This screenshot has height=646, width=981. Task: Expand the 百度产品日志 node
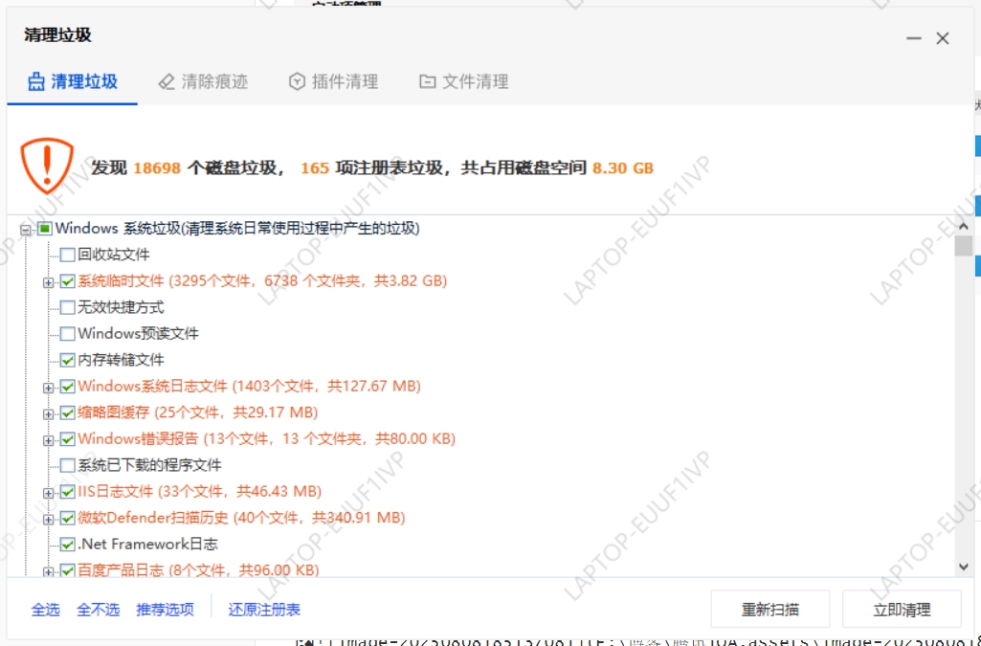click(x=48, y=571)
